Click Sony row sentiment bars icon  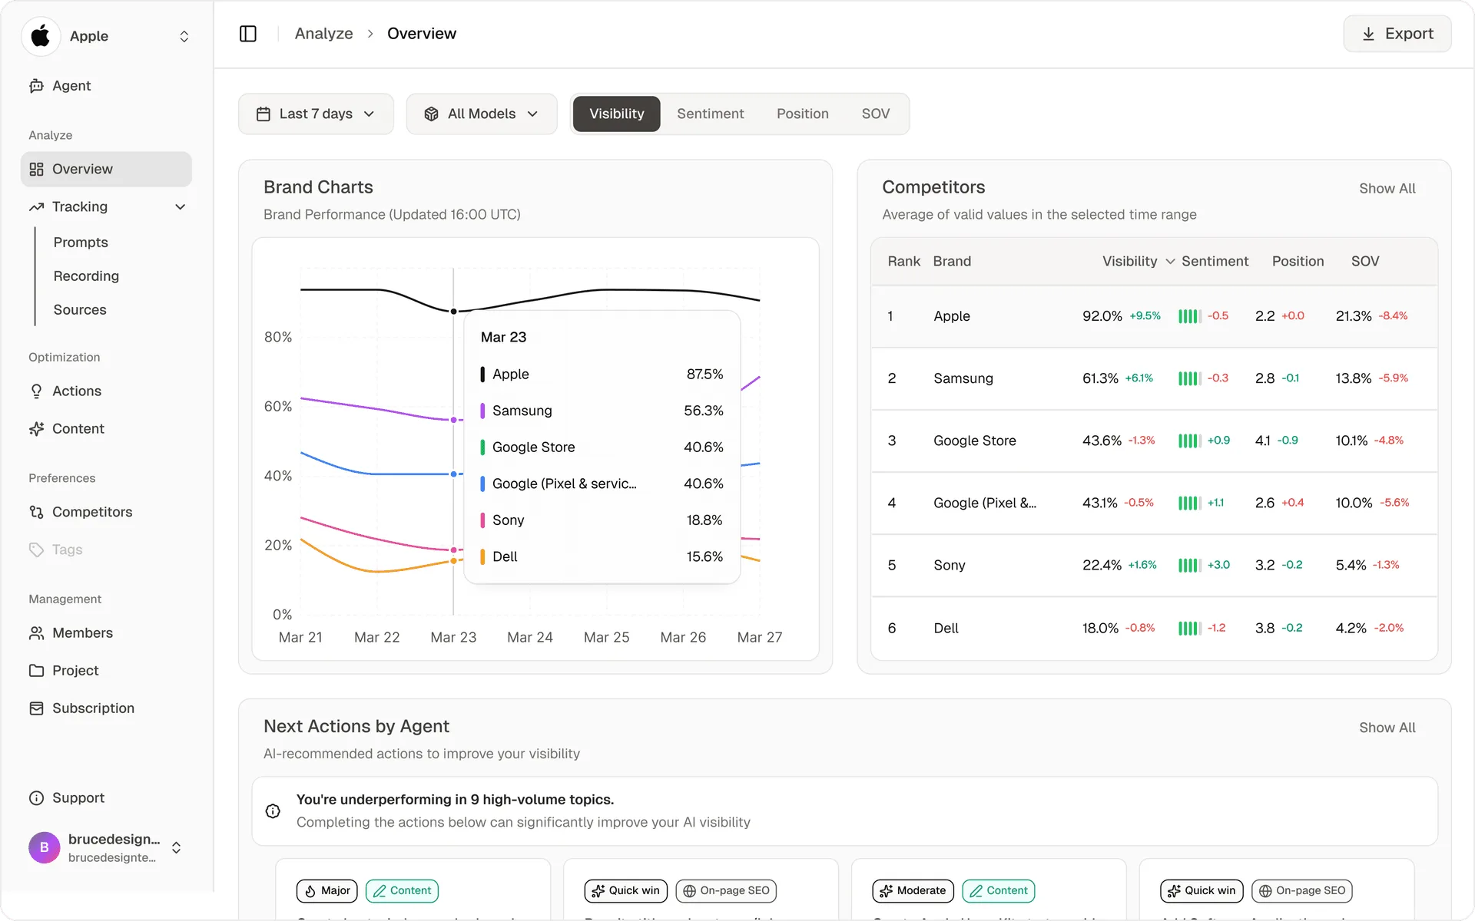(1189, 566)
